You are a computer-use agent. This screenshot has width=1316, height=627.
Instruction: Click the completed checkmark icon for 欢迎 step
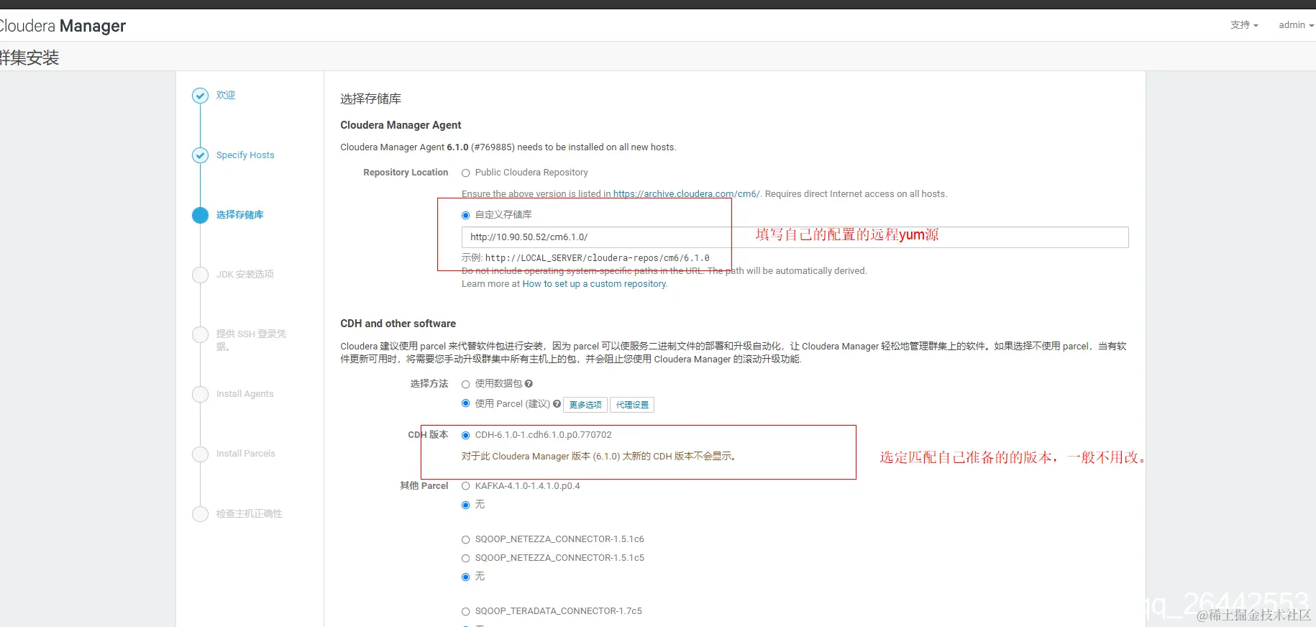pyautogui.click(x=200, y=96)
